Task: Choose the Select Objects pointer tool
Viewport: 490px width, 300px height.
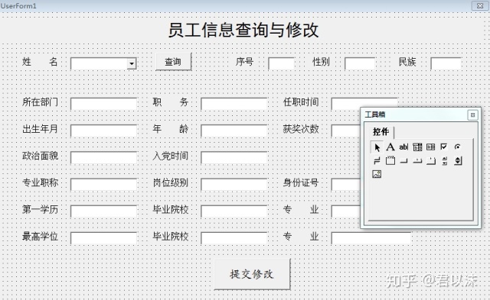Action: [377, 147]
